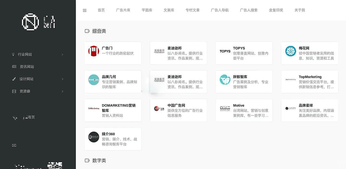Open 关于我 nav item
The height and width of the screenshot is (169, 346).
pos(300,10)
